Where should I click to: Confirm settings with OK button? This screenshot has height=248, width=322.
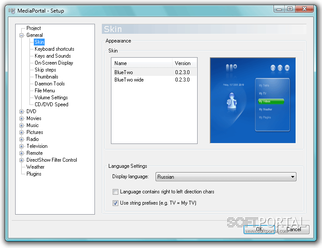pyautogui.click(x=259, y=229)
